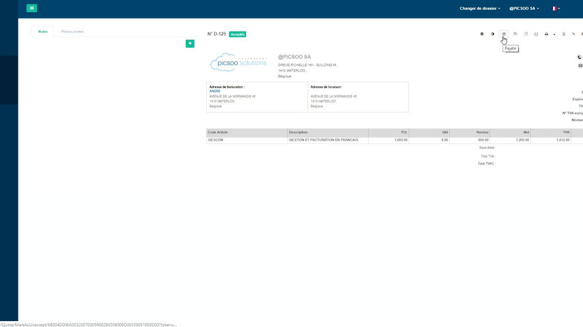Click the half-filled circle status icon
The height and width of the screenshot is (327, 583).
click(492, 34)
